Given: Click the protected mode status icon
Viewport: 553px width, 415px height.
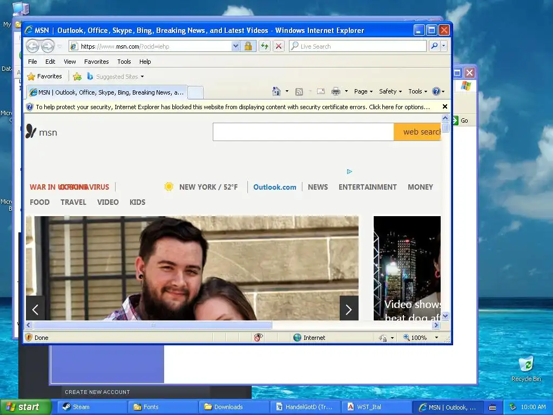Looking at the screenshot, I should click(x=383, y=338).
